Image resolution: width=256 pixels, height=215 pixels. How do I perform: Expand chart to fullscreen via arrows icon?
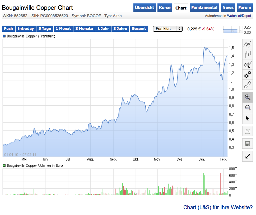click(x=247, y=156)
